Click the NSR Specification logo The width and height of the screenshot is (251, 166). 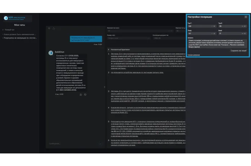(6, 18)
